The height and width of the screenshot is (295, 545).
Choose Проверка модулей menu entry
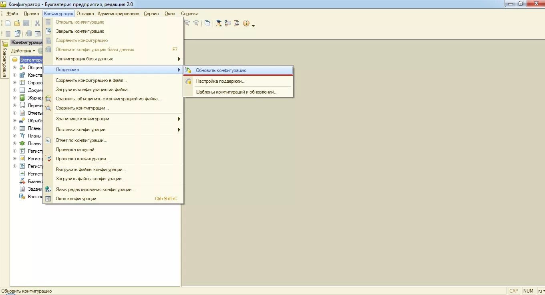pos(113,149)
